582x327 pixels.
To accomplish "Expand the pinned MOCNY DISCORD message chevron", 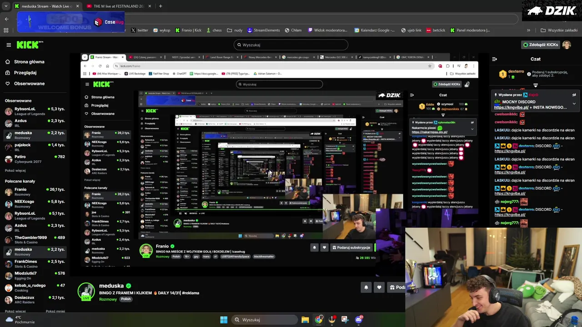I will (x=574, y=104).
